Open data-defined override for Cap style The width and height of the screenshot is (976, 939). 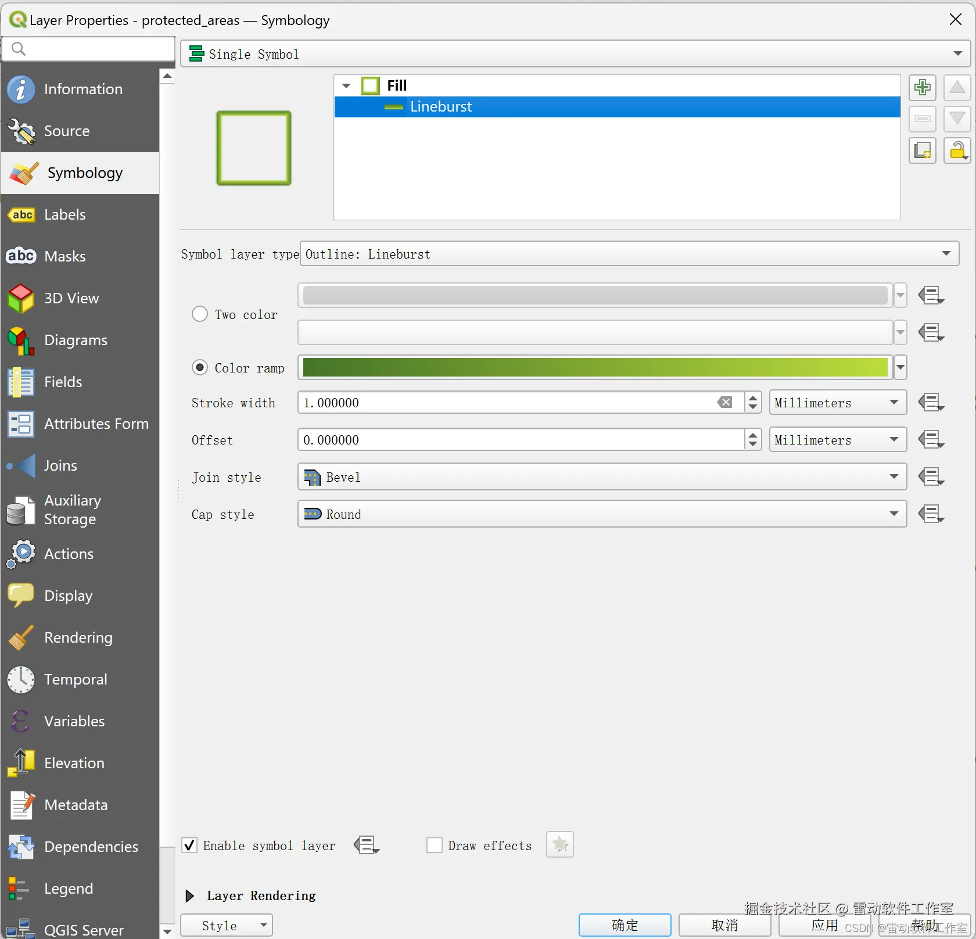tap(931, 514)
